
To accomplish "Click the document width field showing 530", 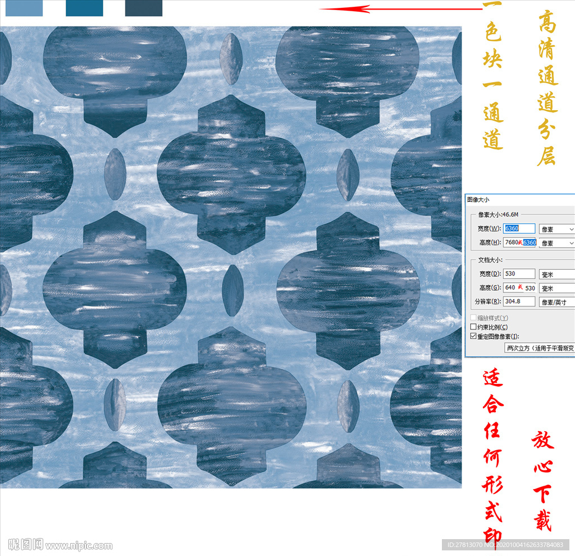I will click(519, 274).
